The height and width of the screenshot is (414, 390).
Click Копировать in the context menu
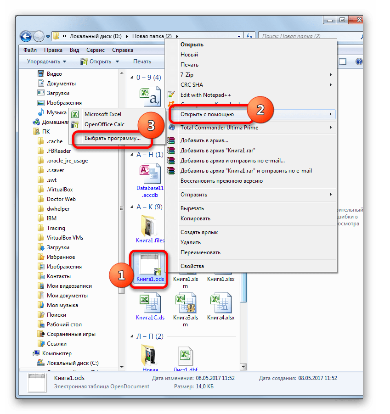(195, 218)
